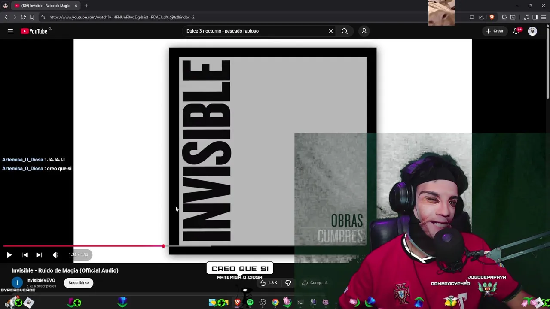
Task: Dislike the video with thumbs down
Action: click(288, 283)
